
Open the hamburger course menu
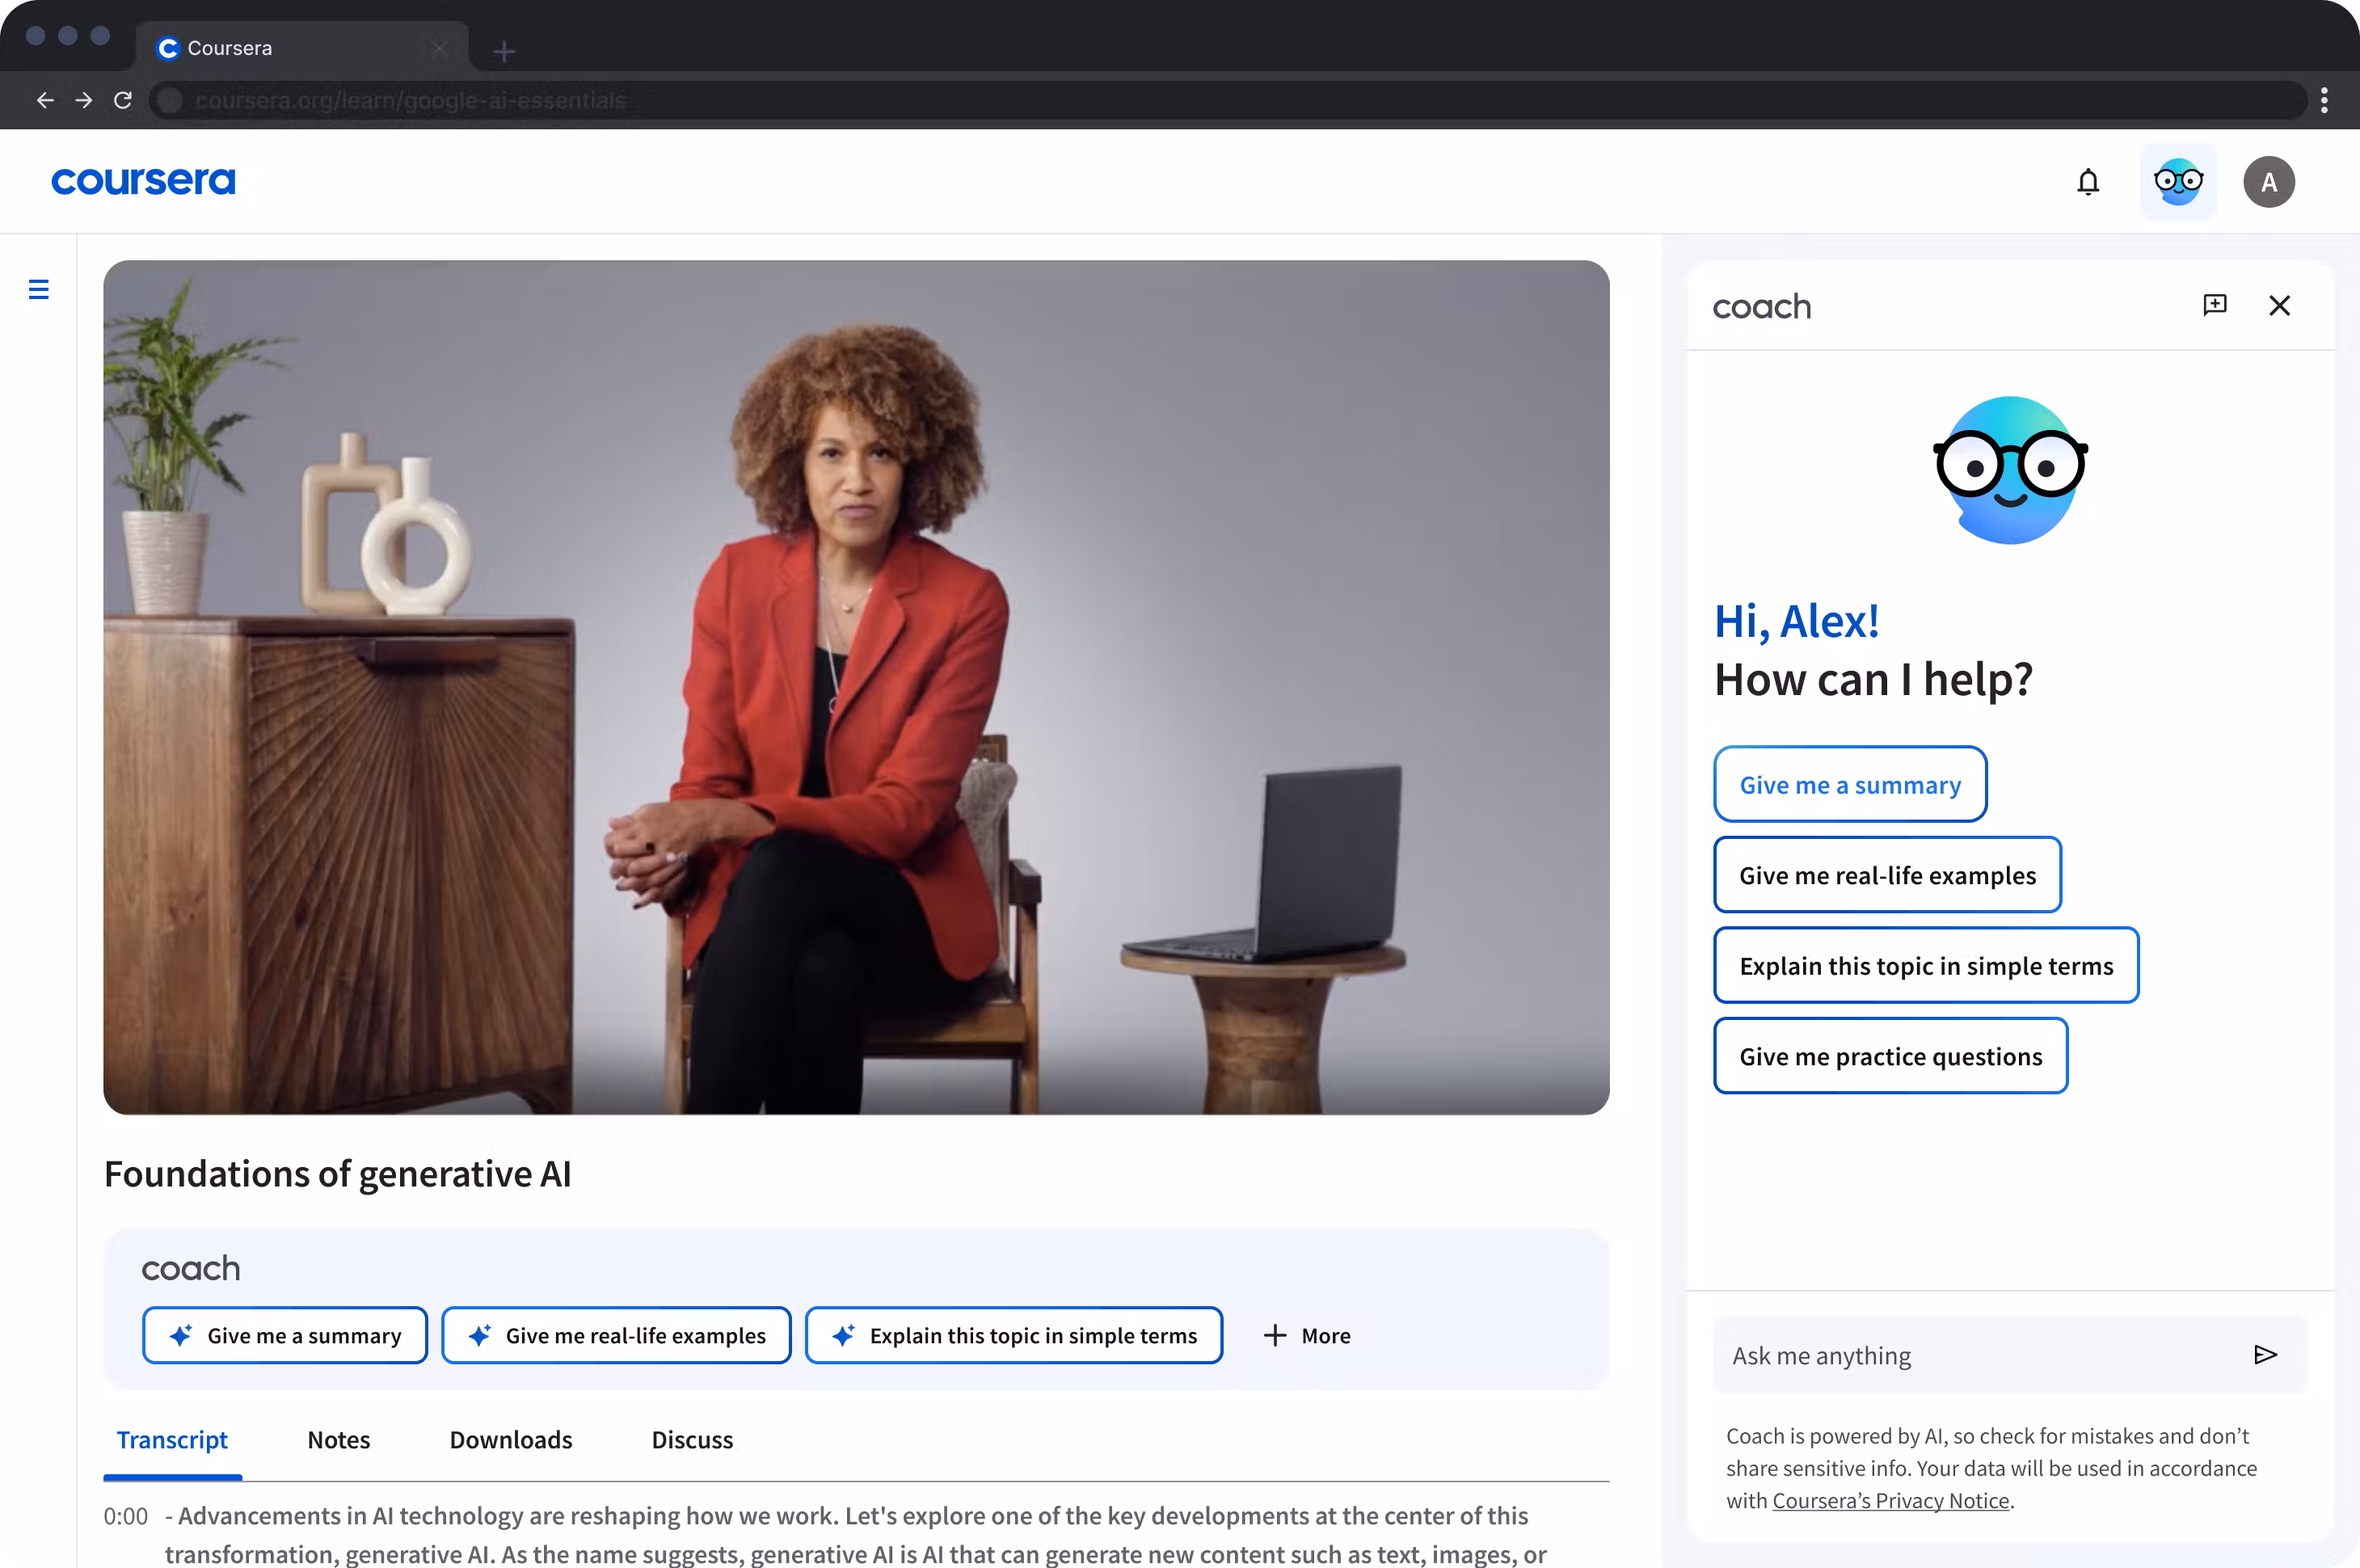(x=39, y=289)
